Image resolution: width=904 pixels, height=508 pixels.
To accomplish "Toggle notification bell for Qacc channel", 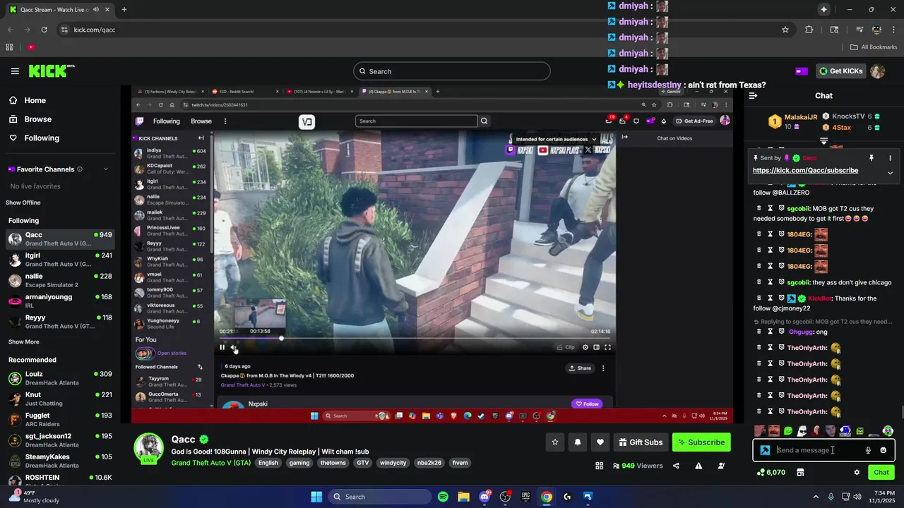I will (x=578, y=442).
